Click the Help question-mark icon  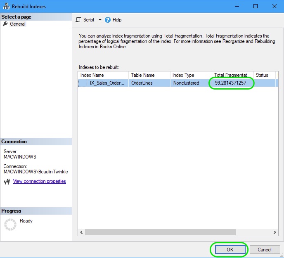tap(108, 20)
